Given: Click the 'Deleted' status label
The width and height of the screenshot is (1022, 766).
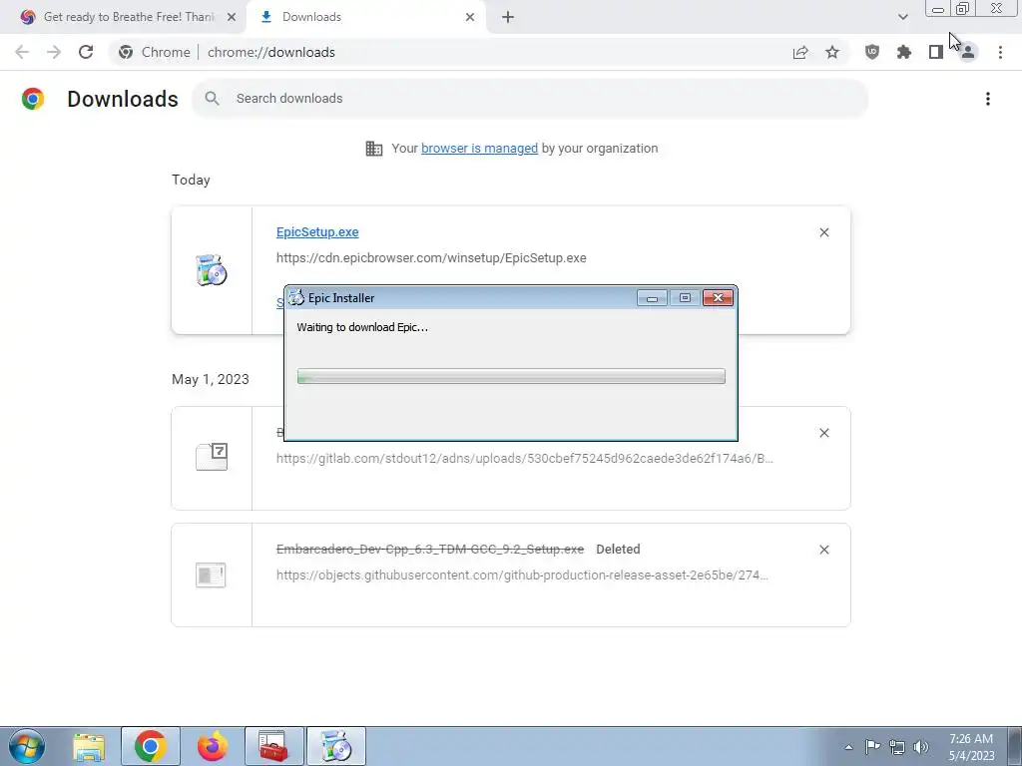Looking at the screenshot, I should pos(618,550).
